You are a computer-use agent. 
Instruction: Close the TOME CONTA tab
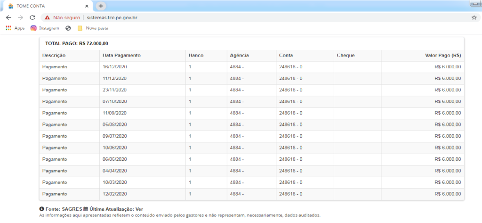87,6
